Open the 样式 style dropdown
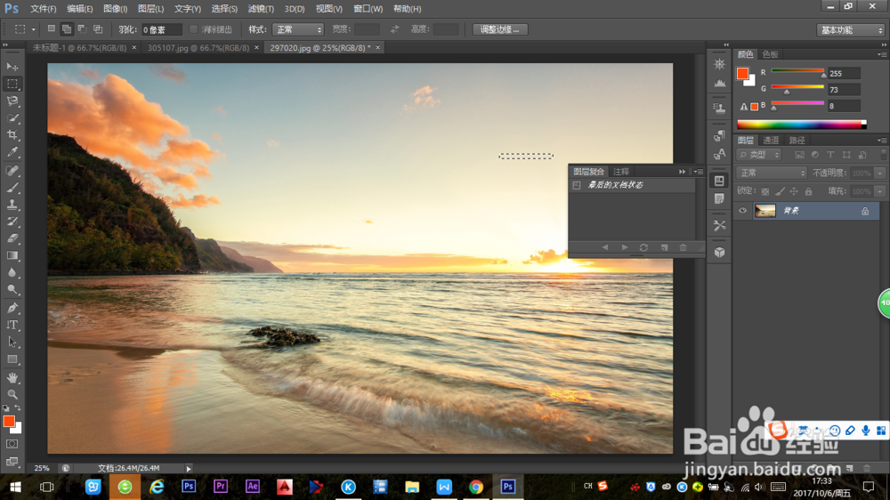890x500 pixels. pyautogui.click(x=298, y=29)
